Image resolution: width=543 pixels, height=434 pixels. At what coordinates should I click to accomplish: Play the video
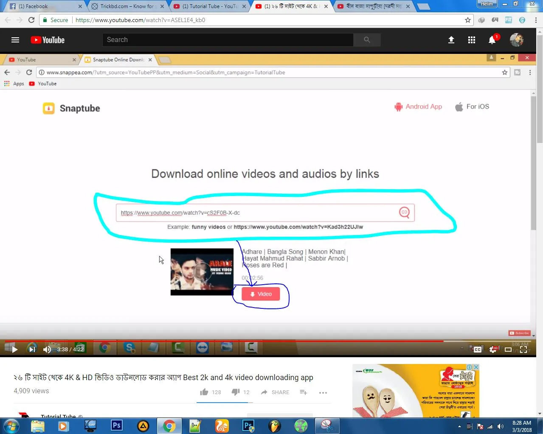pos(15,350)
